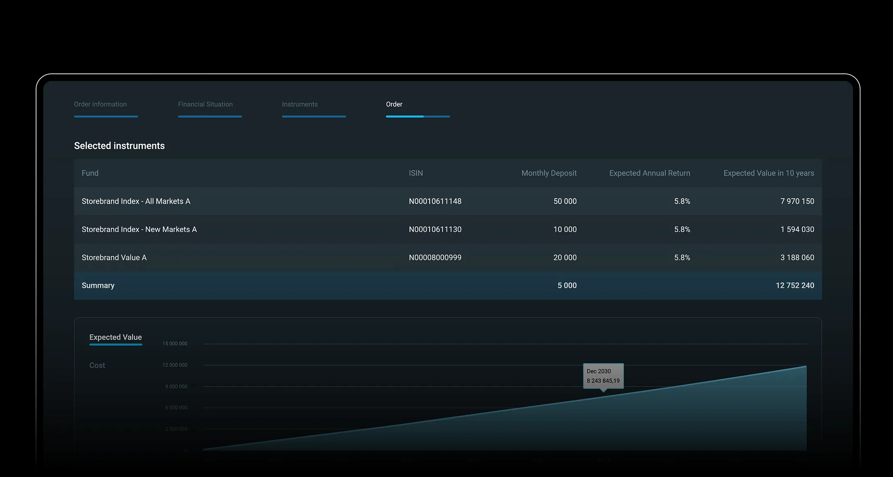This screenshot has width=893, height=477.
Task: Click the 50 000 monthly deposit value
Action: [x=565, y=201]
